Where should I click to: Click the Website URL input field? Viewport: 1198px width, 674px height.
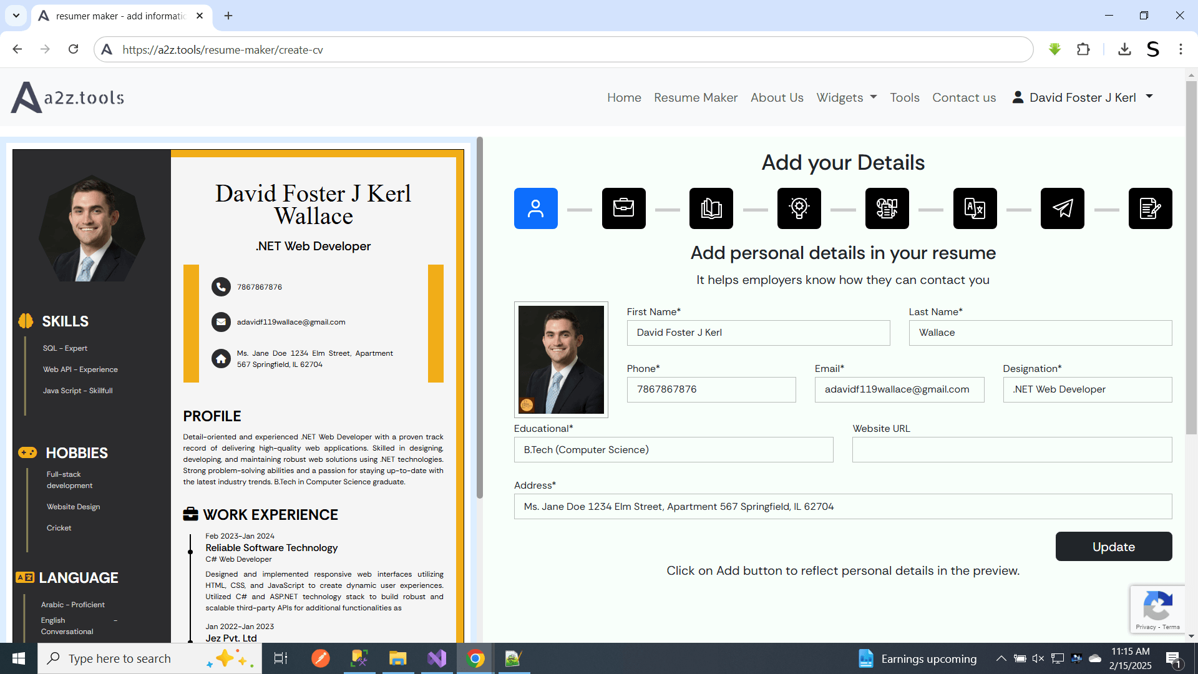click(x=1011, y=449)
